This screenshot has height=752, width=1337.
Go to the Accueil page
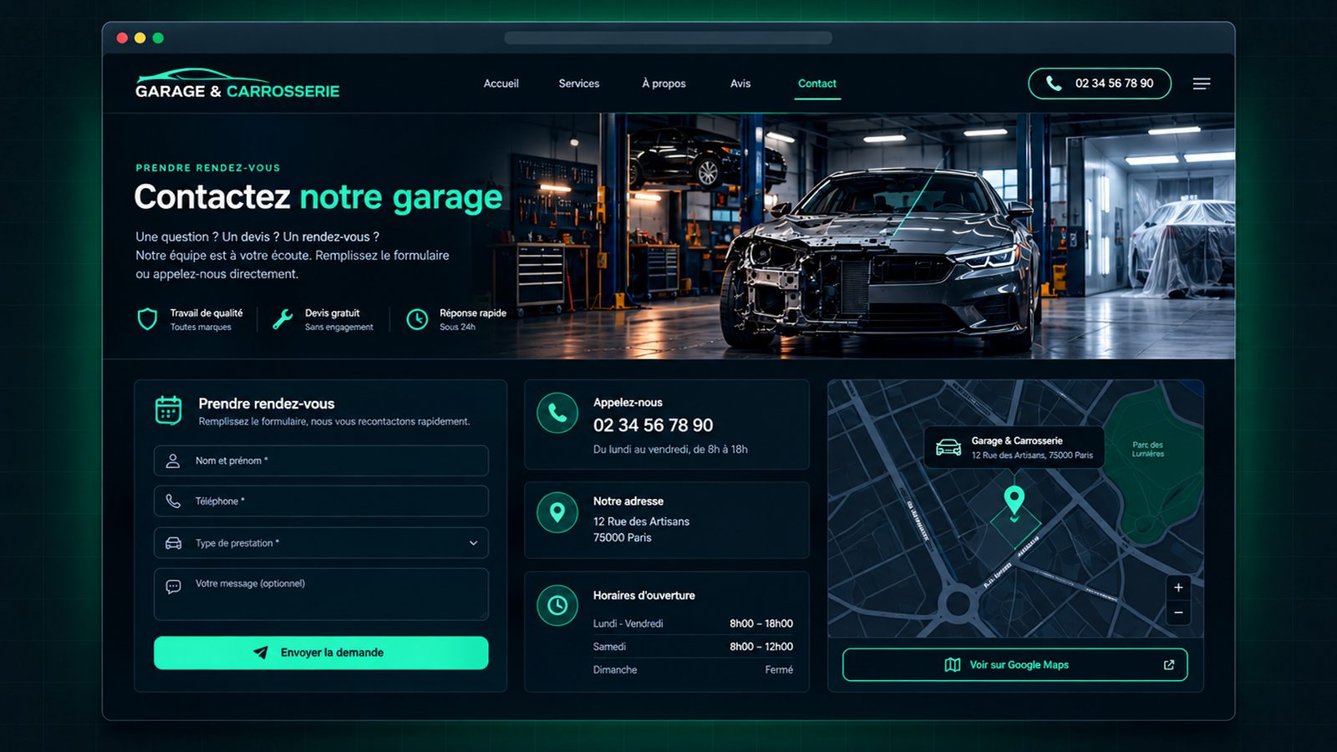coord(501,84)
